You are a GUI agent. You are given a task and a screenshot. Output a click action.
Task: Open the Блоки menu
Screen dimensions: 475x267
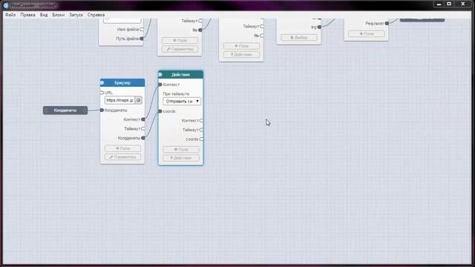coord(58,15)
